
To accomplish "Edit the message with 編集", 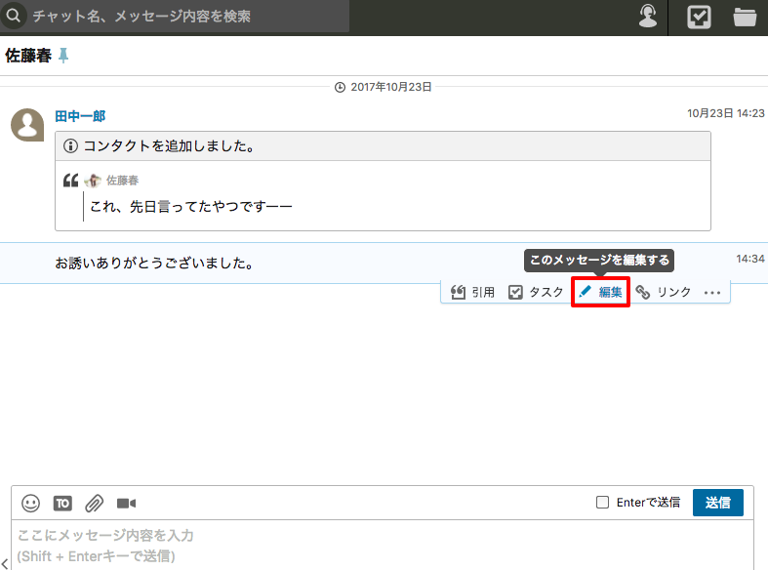I will [600, 292].
